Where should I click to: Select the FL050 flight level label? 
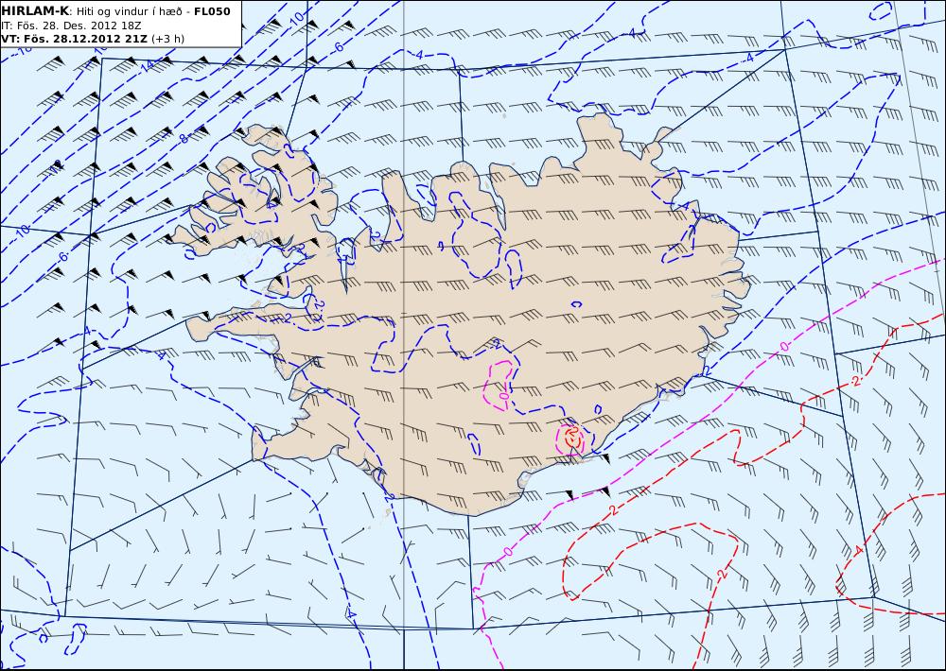click(212, 10)
